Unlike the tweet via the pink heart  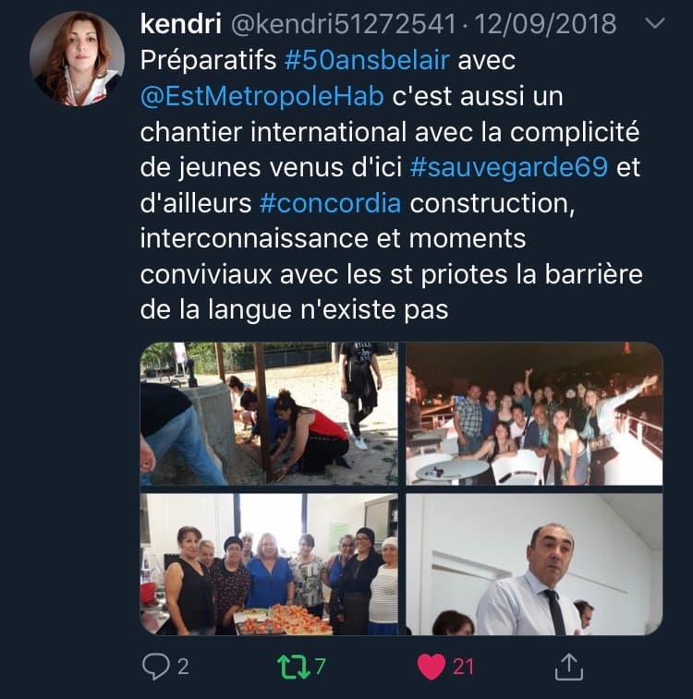tap(432, 667)
